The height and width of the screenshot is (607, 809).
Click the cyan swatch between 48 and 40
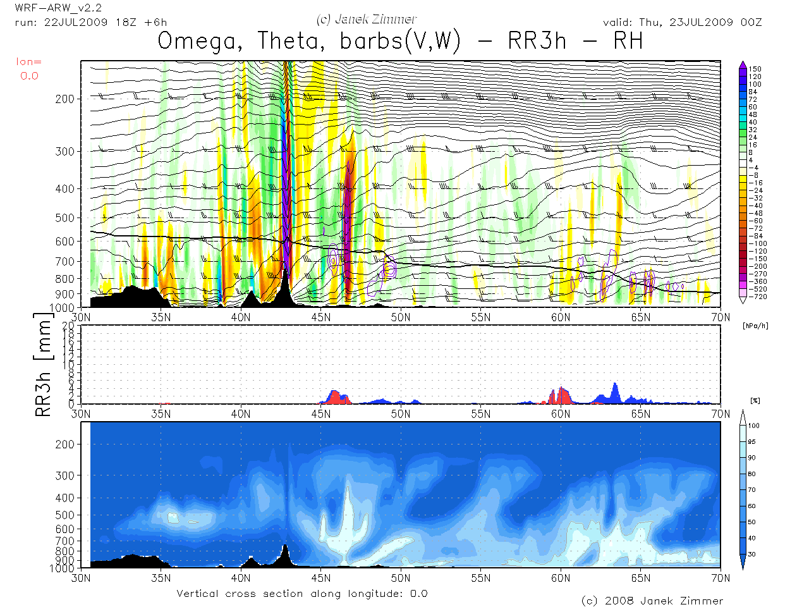[743, 118]
